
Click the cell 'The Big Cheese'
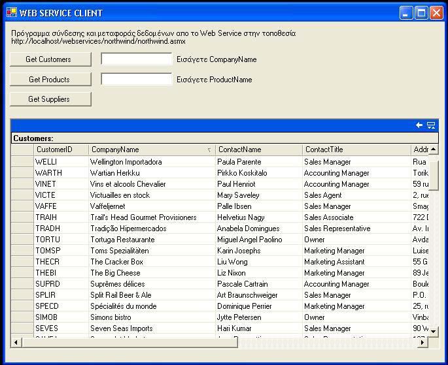click(152, 273)
